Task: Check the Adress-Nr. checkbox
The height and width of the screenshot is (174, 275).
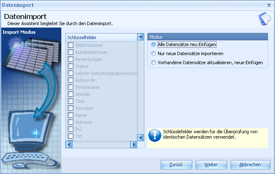Action: [x=70, y=80]
